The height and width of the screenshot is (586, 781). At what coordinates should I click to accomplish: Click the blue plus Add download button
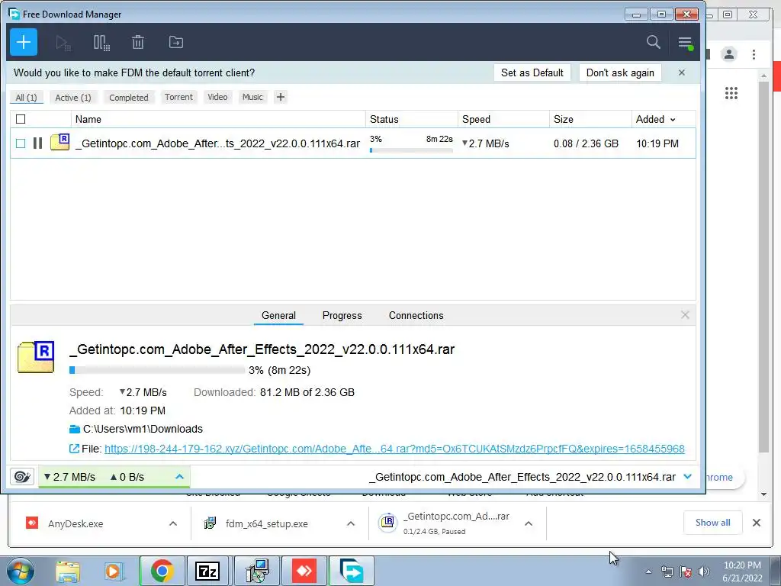tap(24, 43)
